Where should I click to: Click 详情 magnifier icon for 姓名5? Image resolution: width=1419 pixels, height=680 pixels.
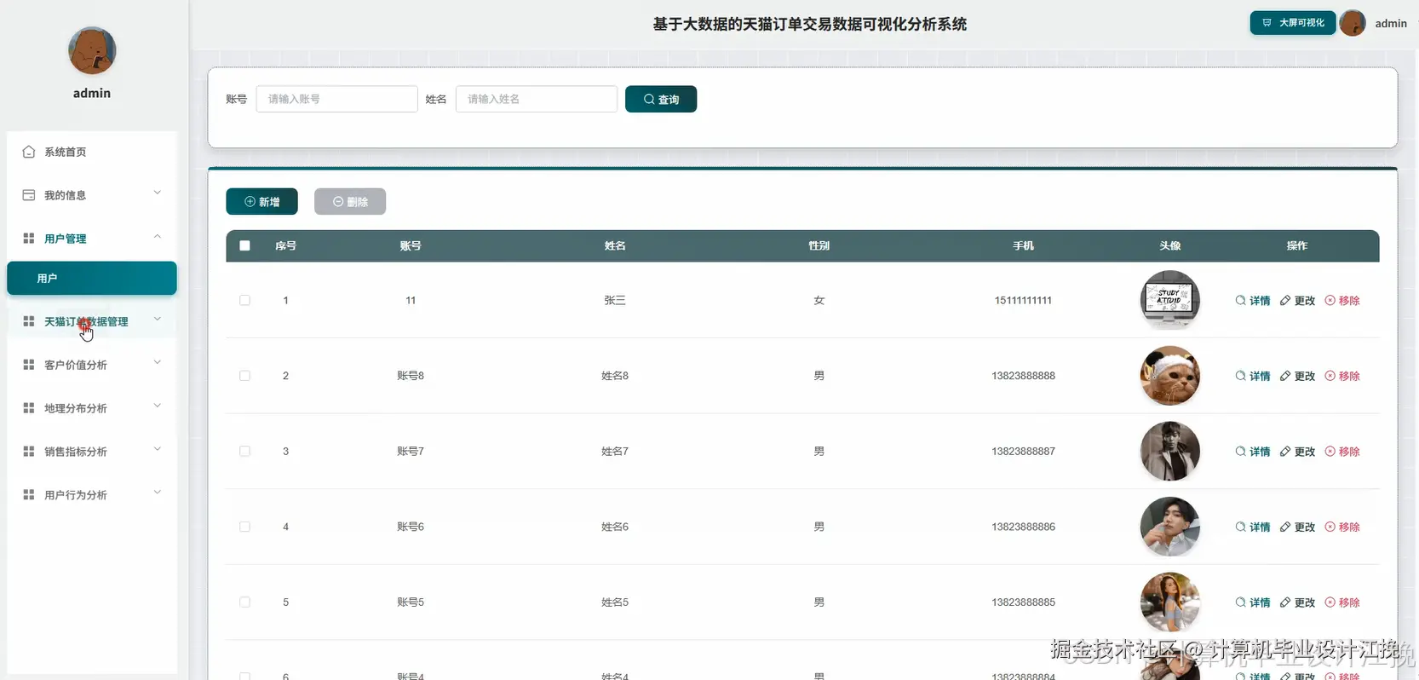coord(1240,602)
